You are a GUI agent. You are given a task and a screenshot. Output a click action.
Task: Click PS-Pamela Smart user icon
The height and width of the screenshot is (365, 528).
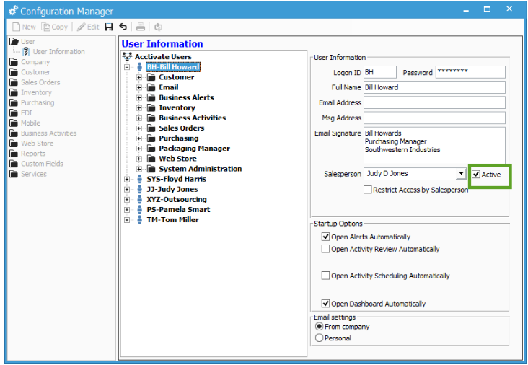[139, 209]
